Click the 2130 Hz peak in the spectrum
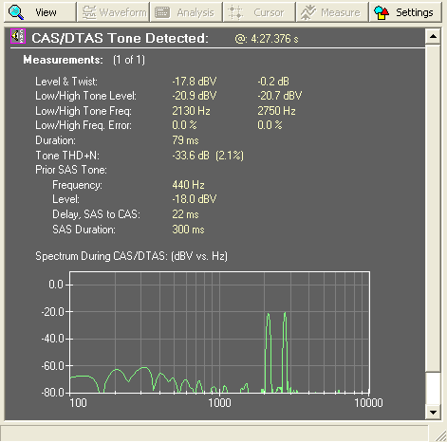 click(x=269, y=315)
